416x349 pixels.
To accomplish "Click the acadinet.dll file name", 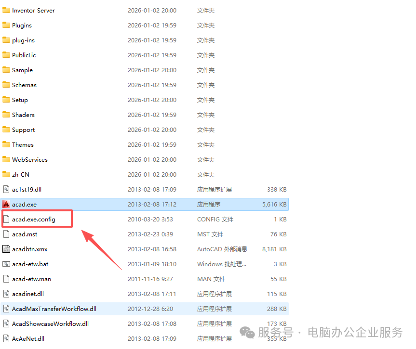I will click(x=28, y=294).
